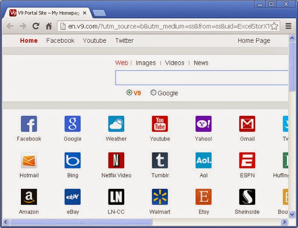Open the Facebook shortcut icon
The image size is (298, 228).
point(29,124)
